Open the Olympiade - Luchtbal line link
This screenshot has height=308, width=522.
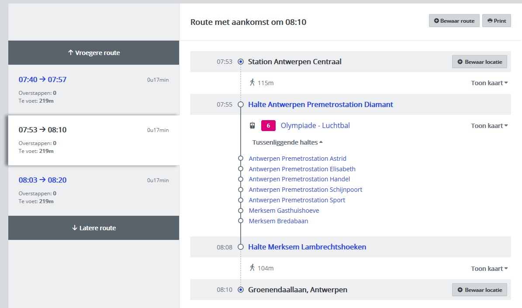click(x=315, y=126)
